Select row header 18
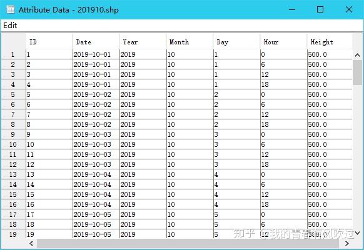This screenshot has width=364, height=250. click(13, 224)
